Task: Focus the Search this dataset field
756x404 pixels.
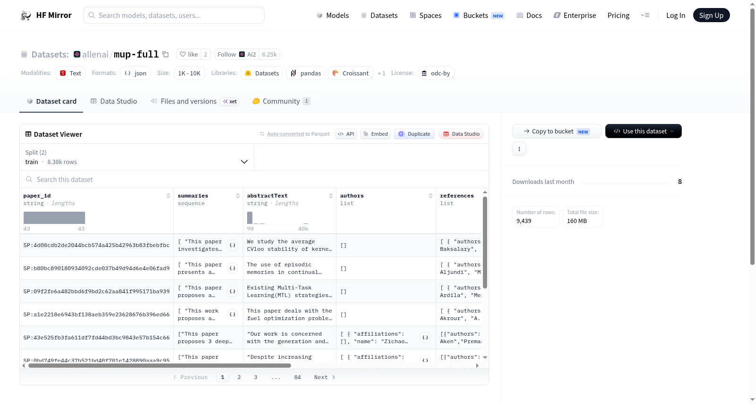Action: pyautogui.click(x=254, y=179)
